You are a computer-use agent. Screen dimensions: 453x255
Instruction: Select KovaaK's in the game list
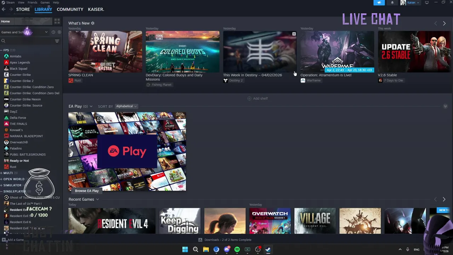(x=16, y=130)
